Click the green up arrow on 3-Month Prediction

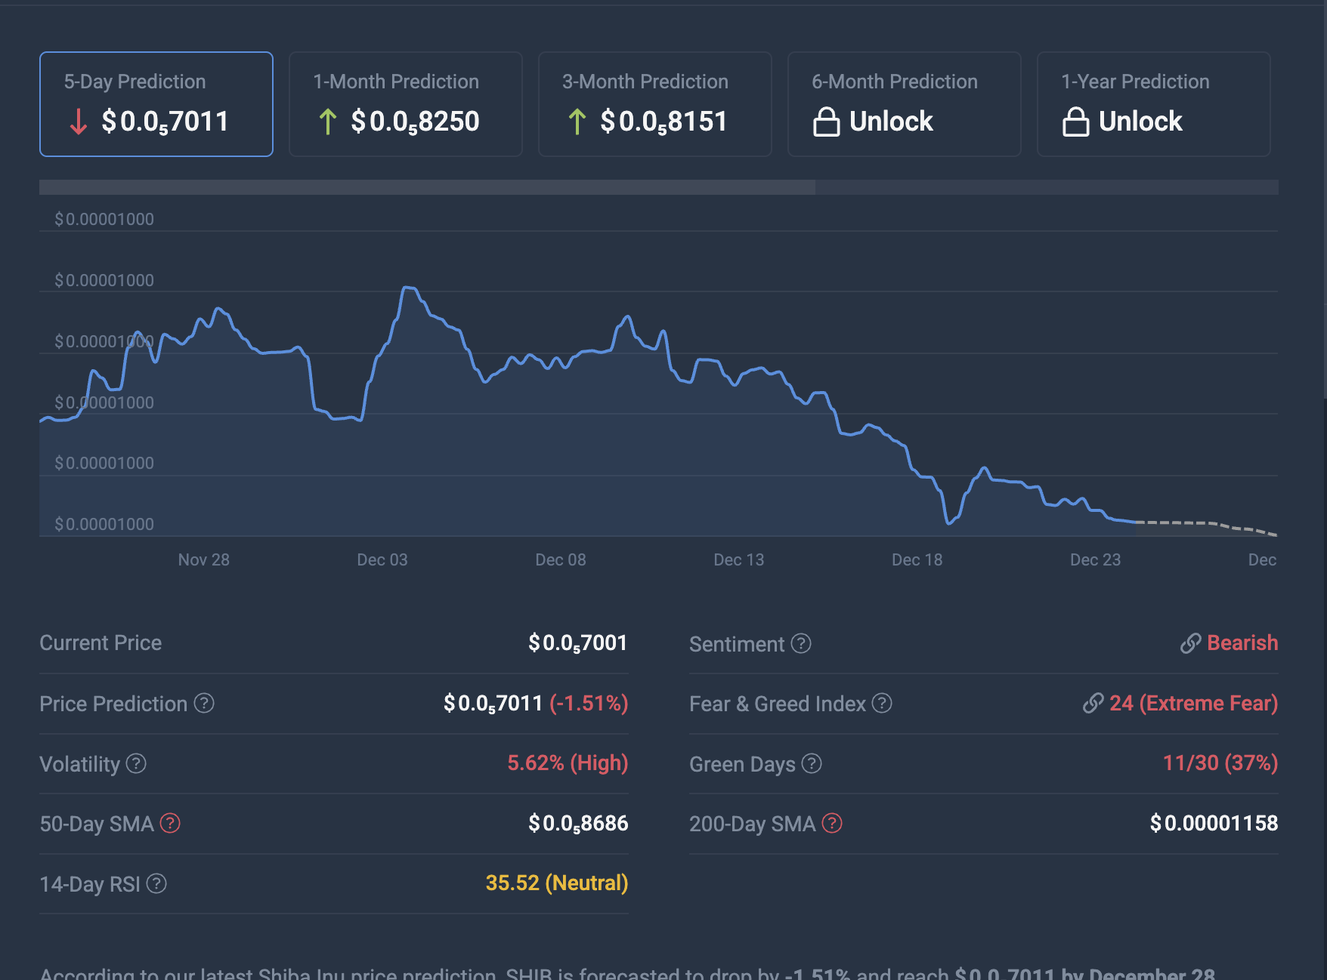(x=577, y=121)
